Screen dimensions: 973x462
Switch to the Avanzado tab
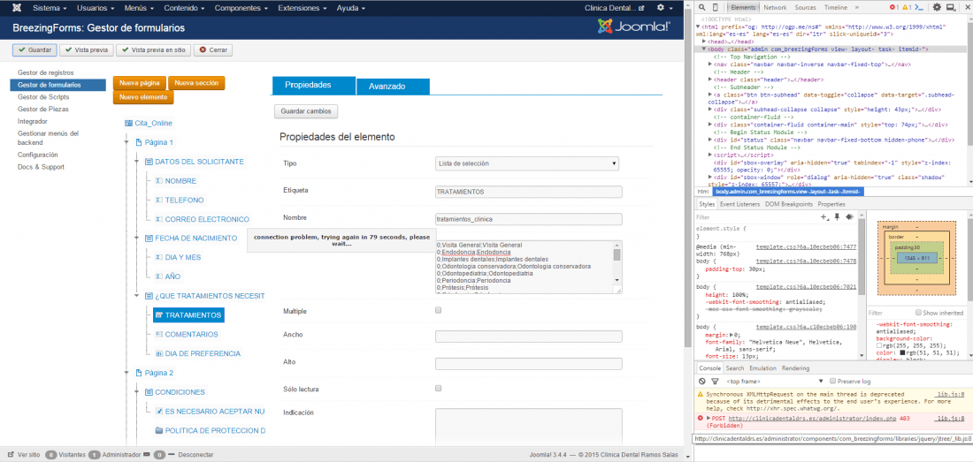pos(393,87)
